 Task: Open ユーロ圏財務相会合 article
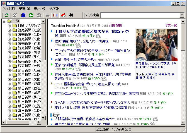click(88, 84)
